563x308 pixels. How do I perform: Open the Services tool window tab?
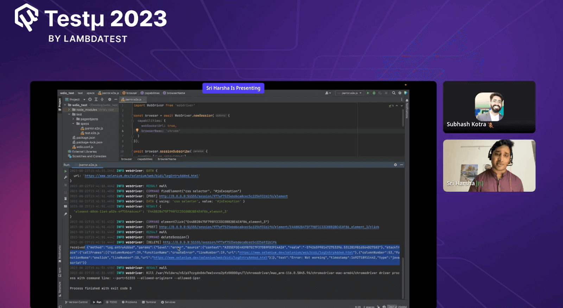tap(168, 302)
